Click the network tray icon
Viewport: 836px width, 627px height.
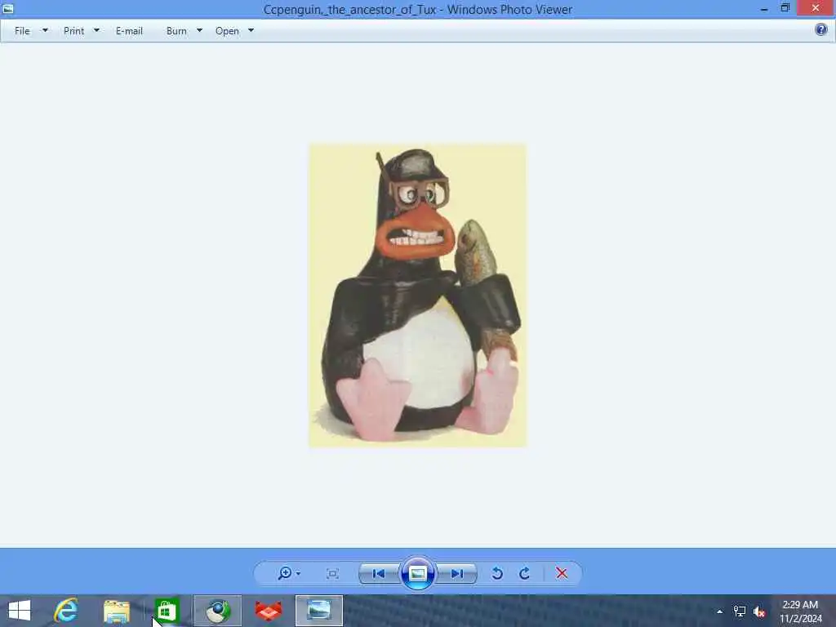tap(739, 611)
